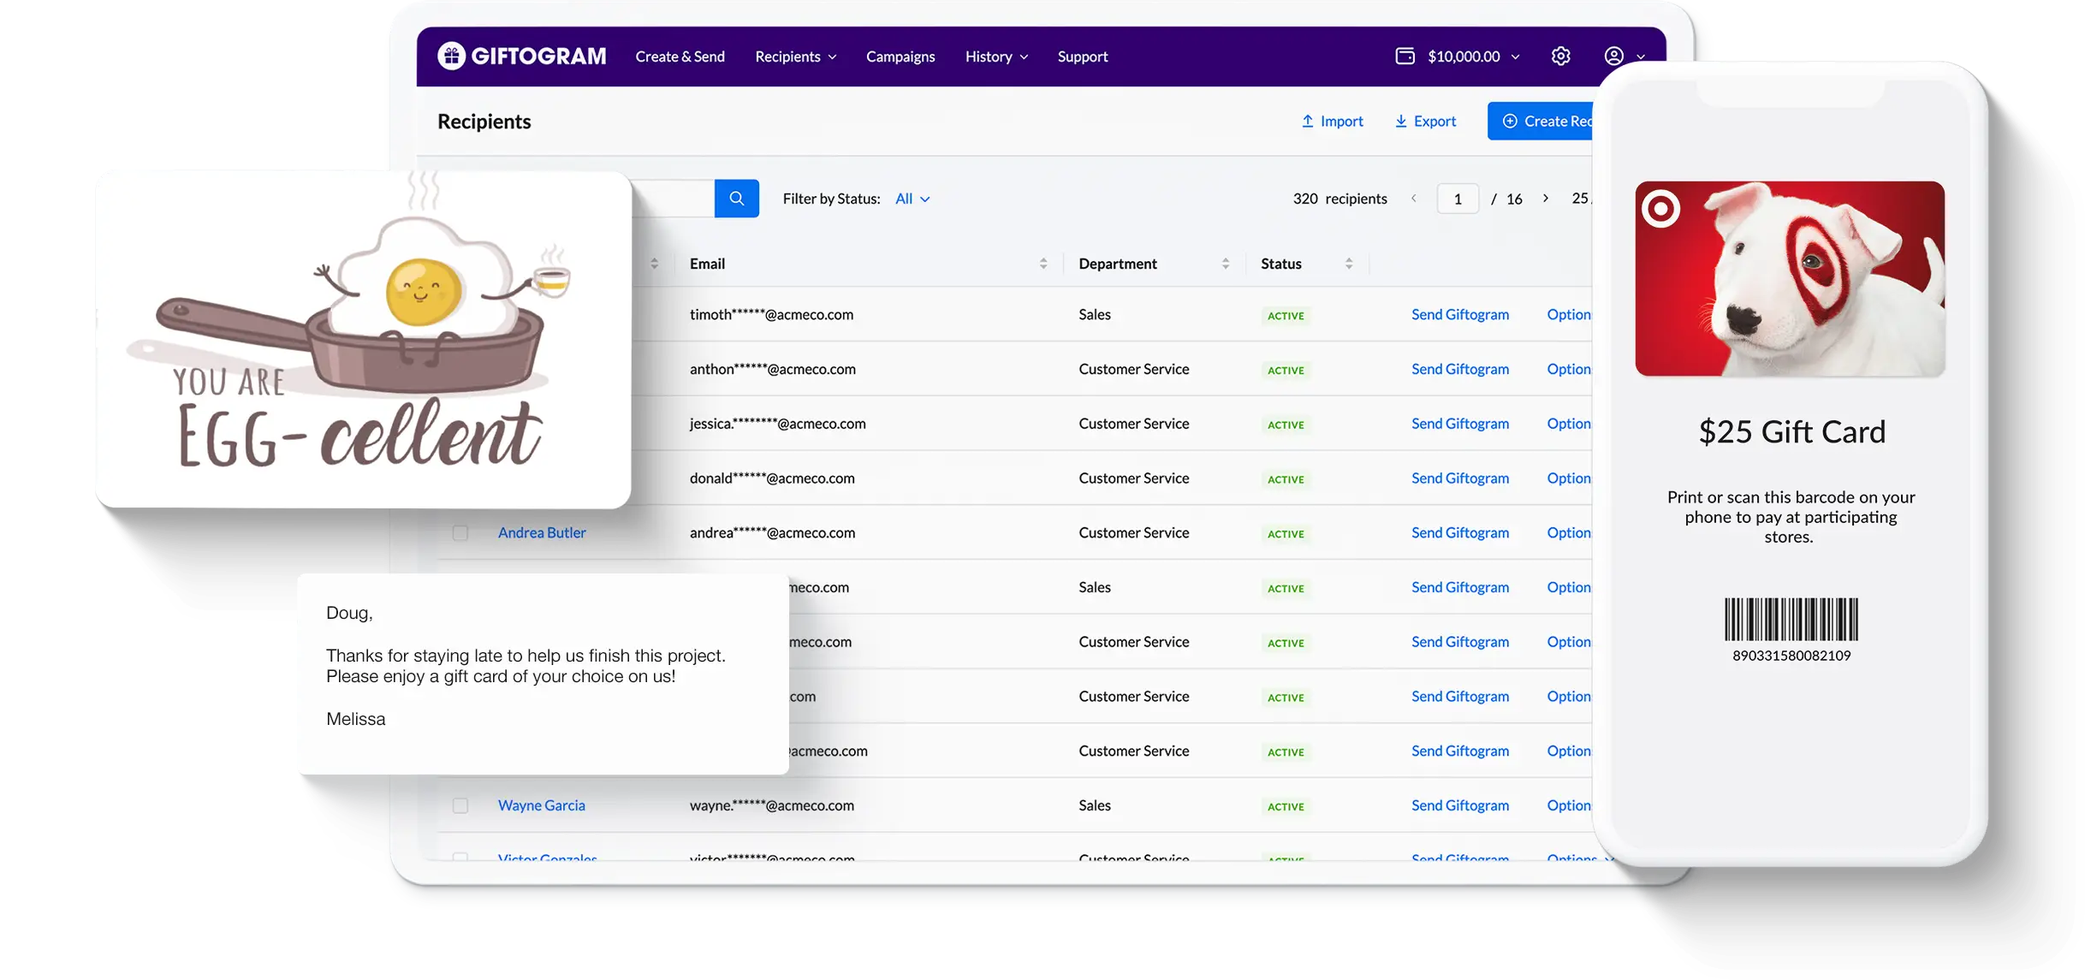Open the Create & Send menu item
This screenshot has width=2085, height=980.
click(680, 56)
